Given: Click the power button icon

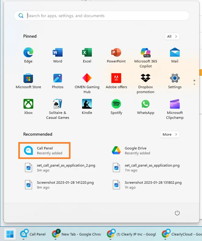Looking at the screenshot, I should [177, 213].
